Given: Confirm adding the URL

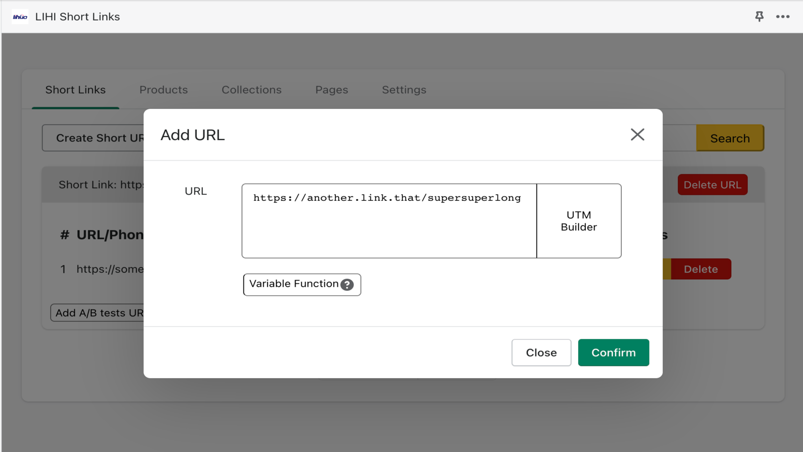Looking at the screenshot, I should coord(613,353).
